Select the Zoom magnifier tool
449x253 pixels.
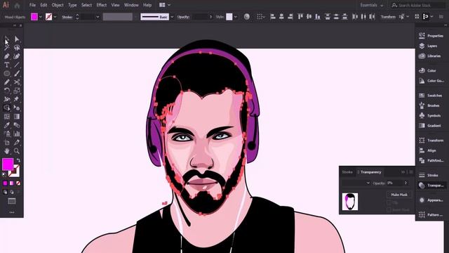[17, 151]
